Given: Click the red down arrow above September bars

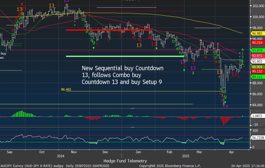Looking at the screenshot, I should click(x=22, y=4).
